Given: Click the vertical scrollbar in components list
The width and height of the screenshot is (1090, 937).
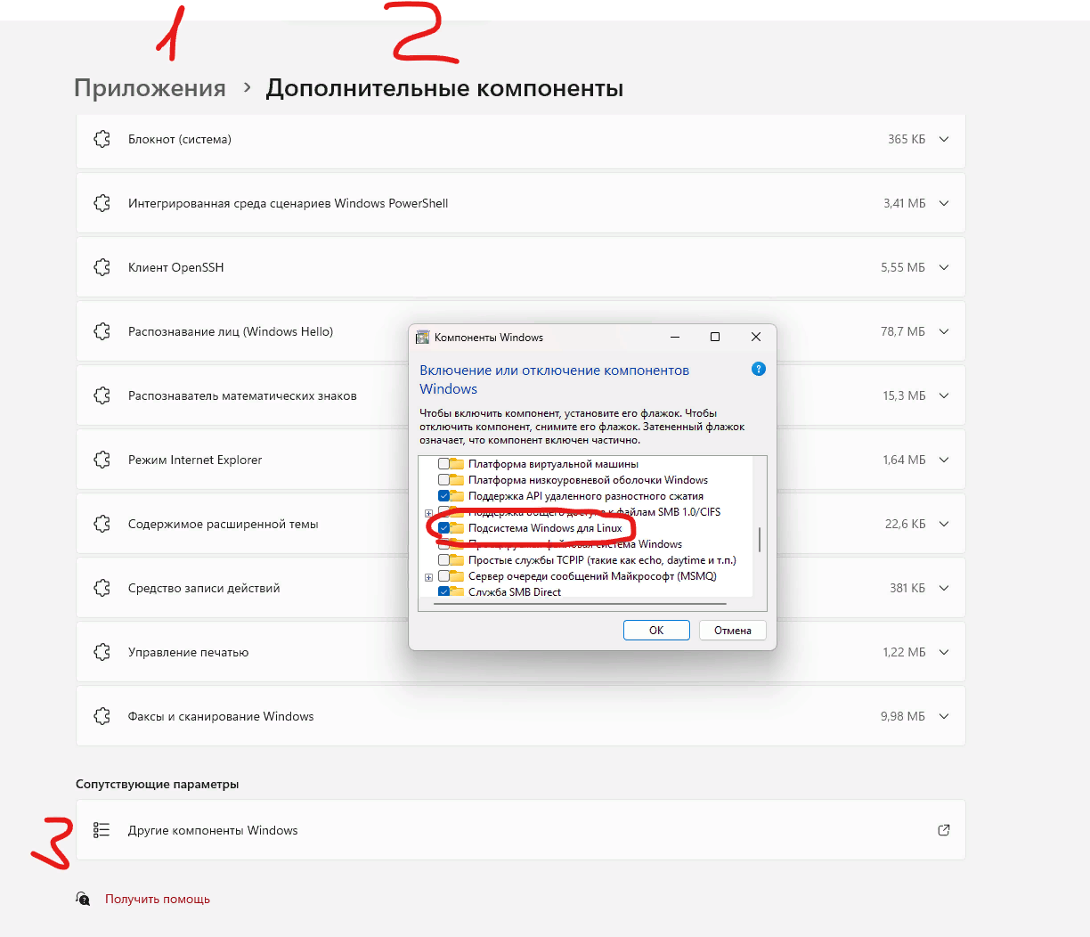Looking at the screenshot, I should [x=760, y=539].
